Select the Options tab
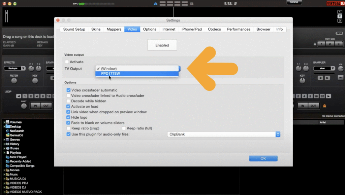Viewport: 345px width, 195px height. (x=150, y=29)
